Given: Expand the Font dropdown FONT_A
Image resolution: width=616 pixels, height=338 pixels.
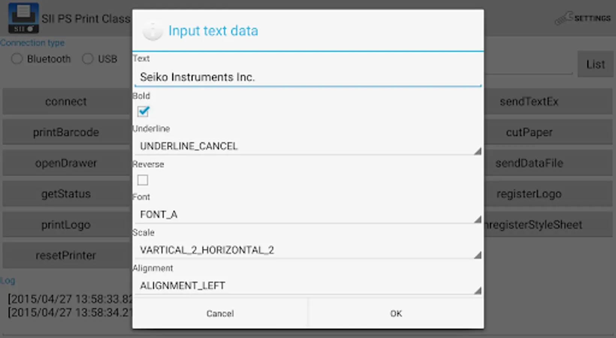Looking at the screenshot, I should (307, 214).
